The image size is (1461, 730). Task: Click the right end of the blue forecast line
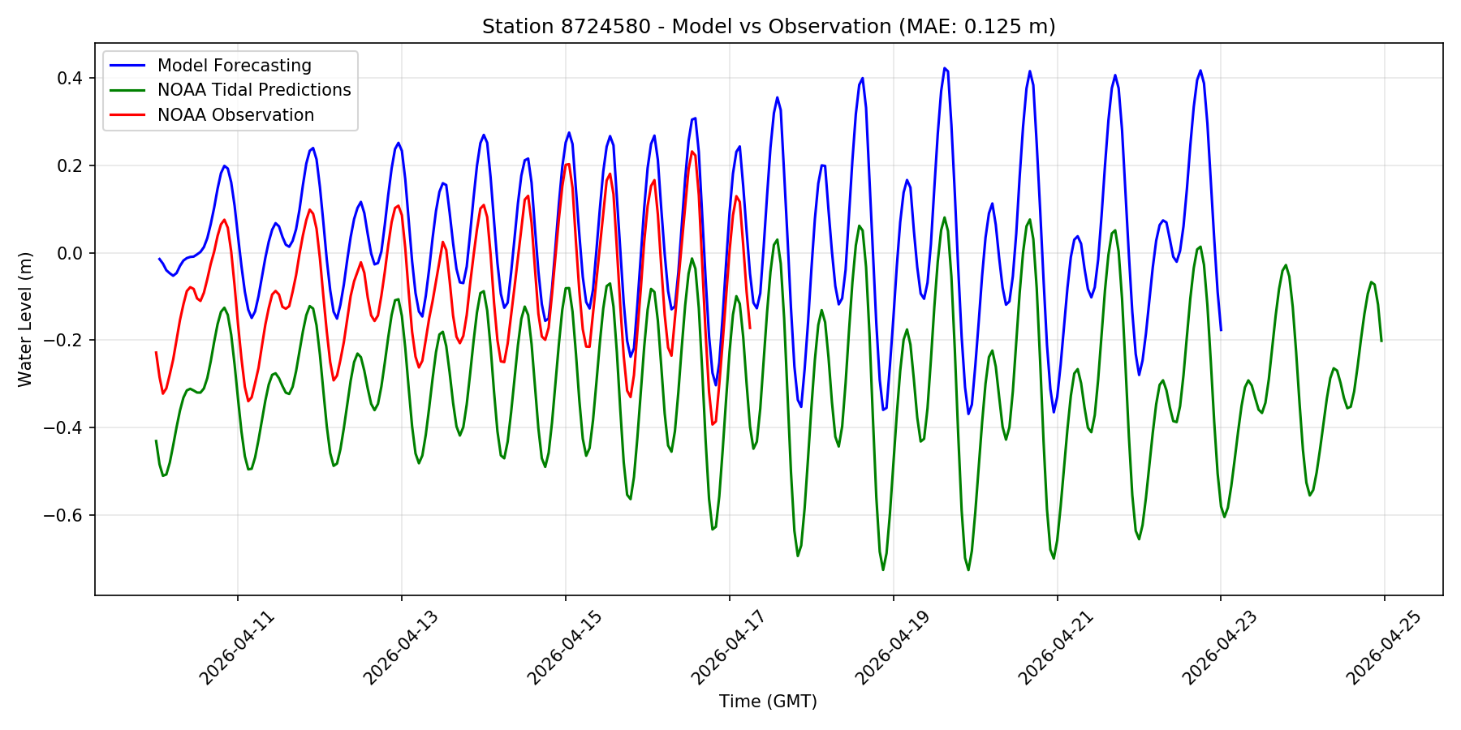click(1221, 329)
